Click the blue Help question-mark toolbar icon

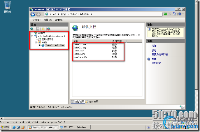coord(180,14)
